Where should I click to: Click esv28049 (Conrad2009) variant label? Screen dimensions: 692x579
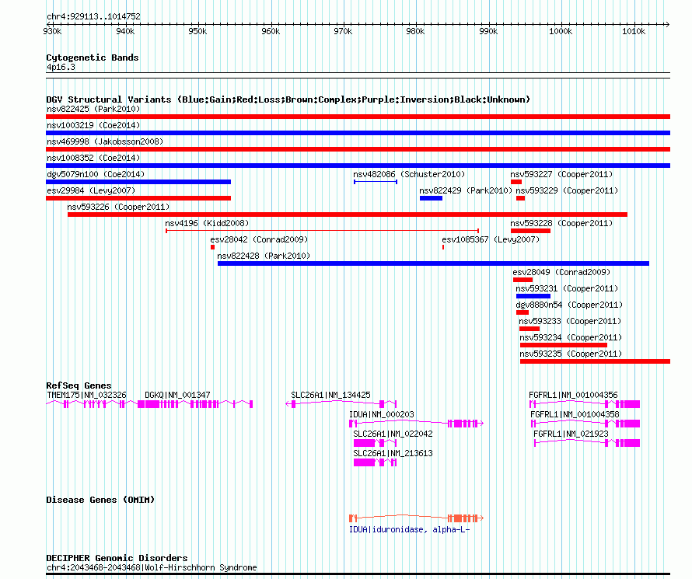pos(561,272)
